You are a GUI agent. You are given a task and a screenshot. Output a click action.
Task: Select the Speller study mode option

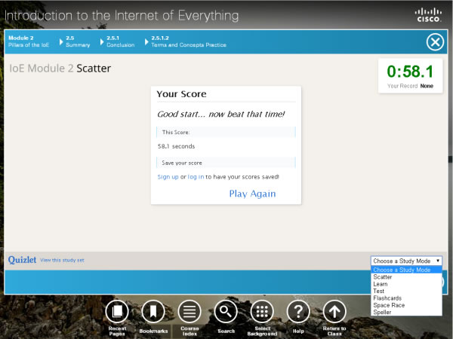coord(382,311)
